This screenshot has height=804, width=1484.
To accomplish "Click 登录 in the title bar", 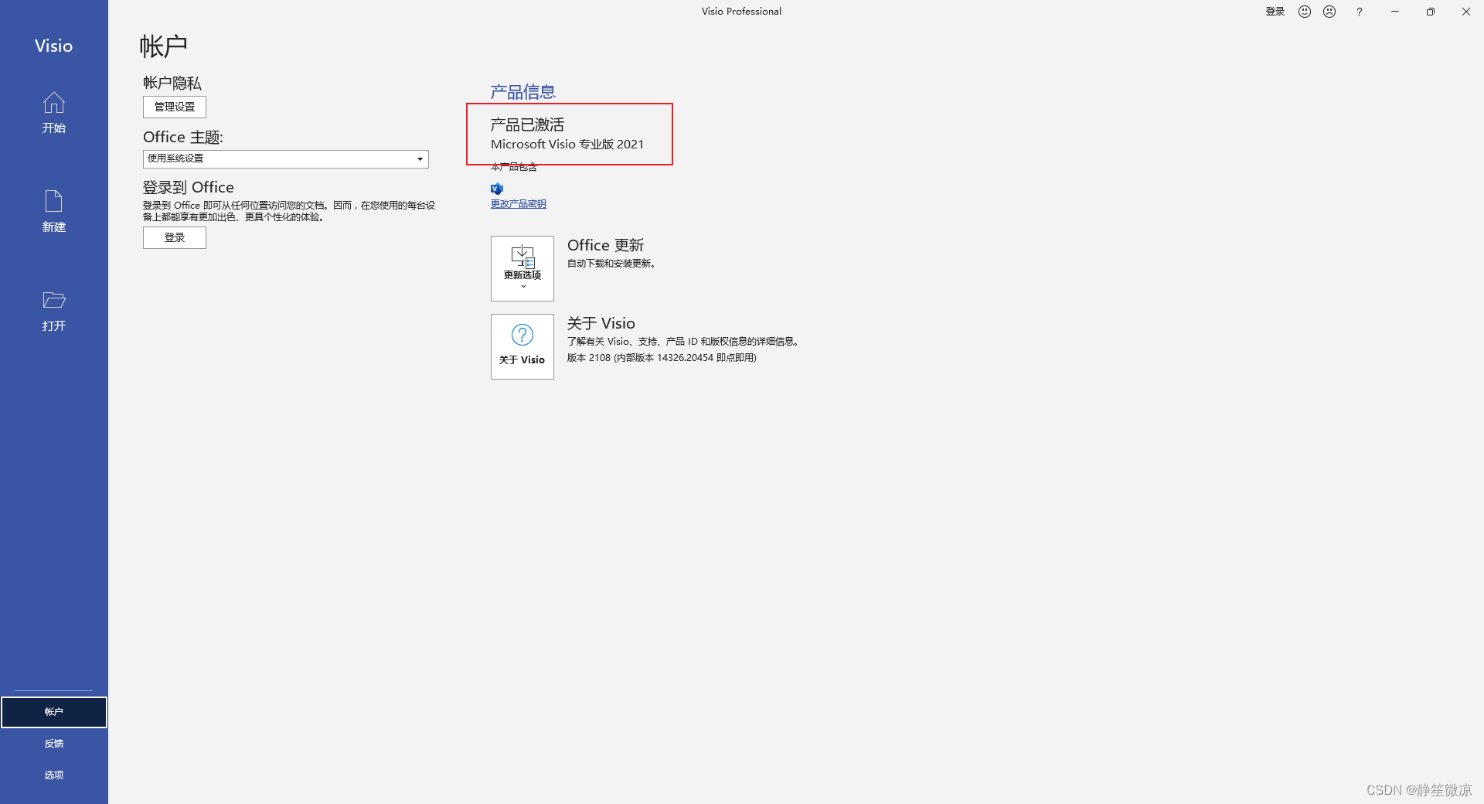I will (1275, 12).
